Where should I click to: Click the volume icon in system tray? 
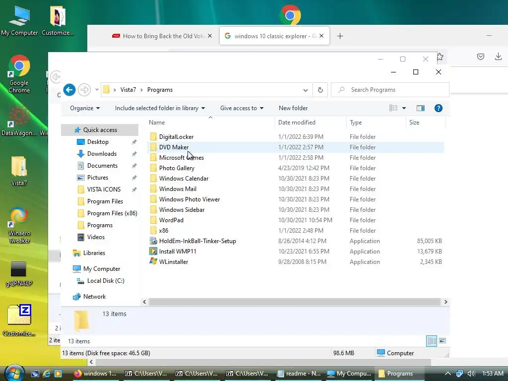471,374
